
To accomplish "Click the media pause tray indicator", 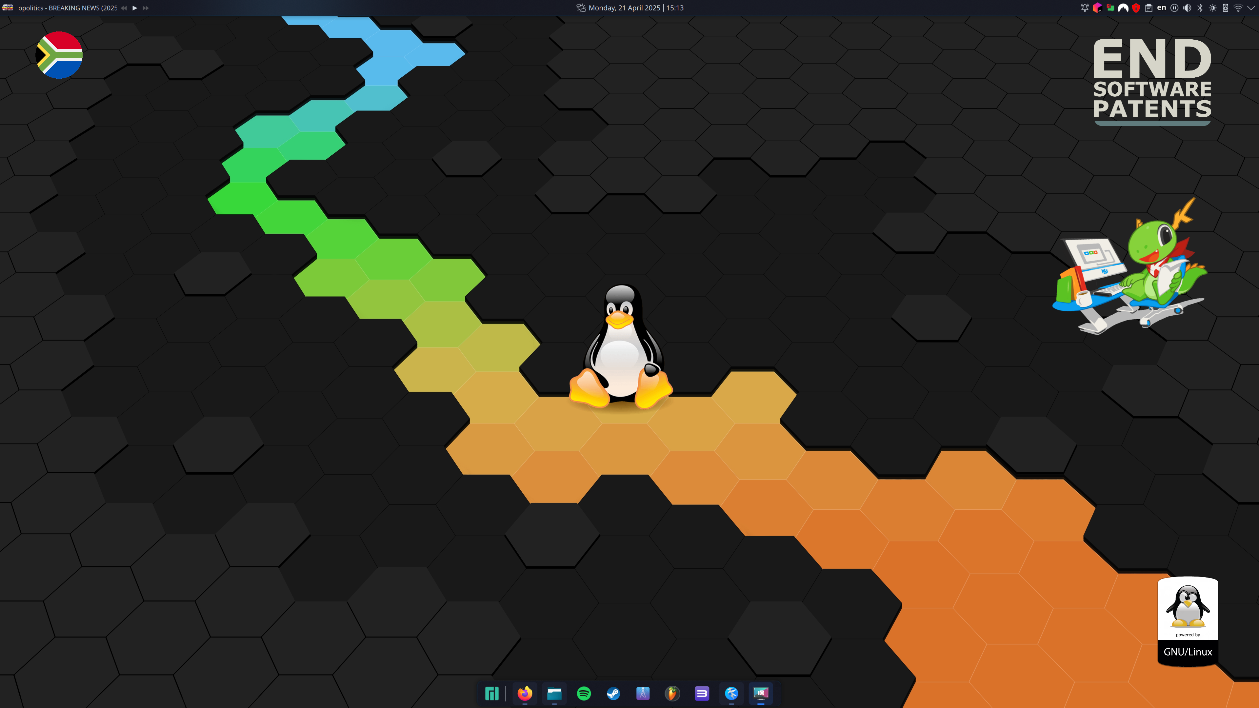I will tap(1174, 8).
